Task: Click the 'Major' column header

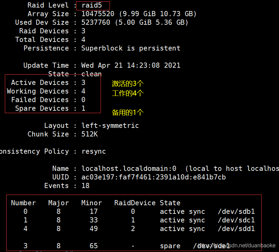Action: pos(59,203)
